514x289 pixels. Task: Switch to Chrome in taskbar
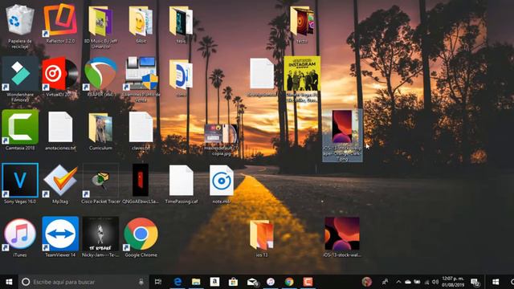pos(289,282)
